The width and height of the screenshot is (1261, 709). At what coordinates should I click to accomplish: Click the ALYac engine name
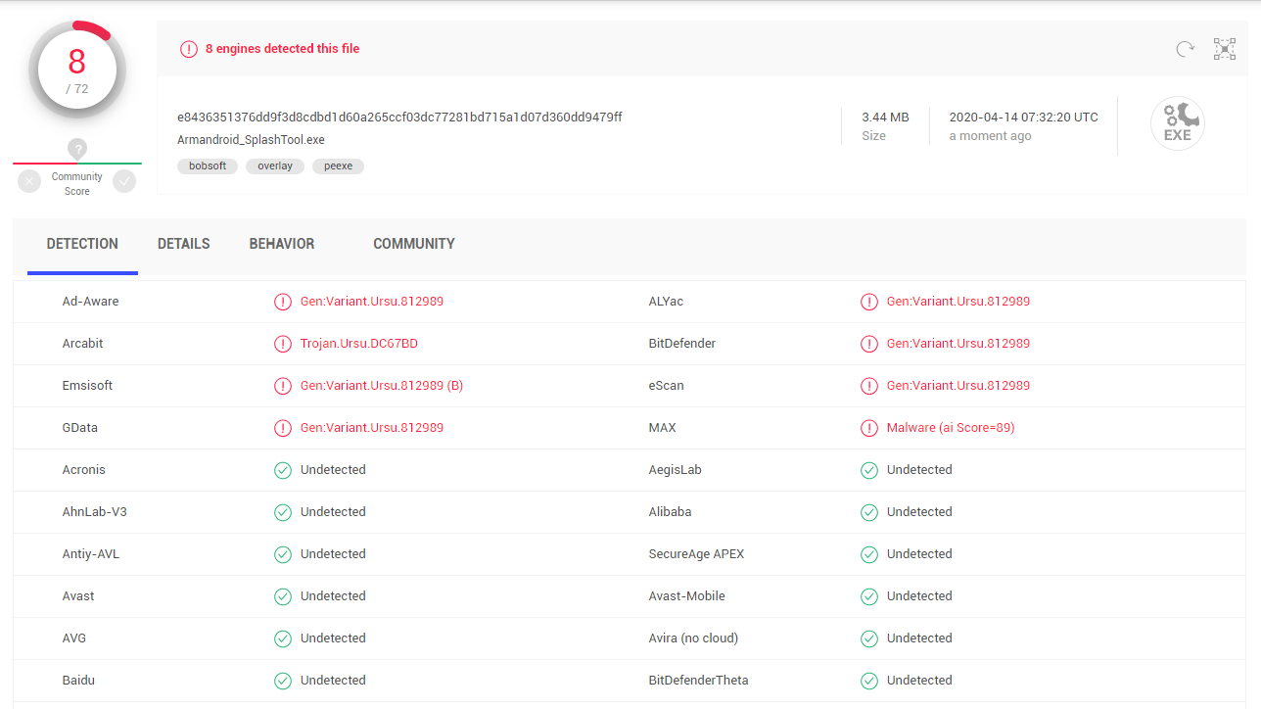[666, 302]
